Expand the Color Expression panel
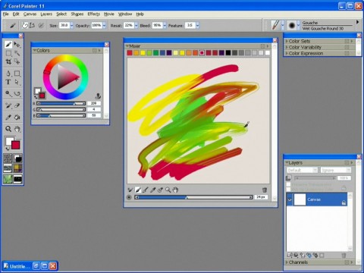This screenshot has width=364, height=273. (287, 53)
